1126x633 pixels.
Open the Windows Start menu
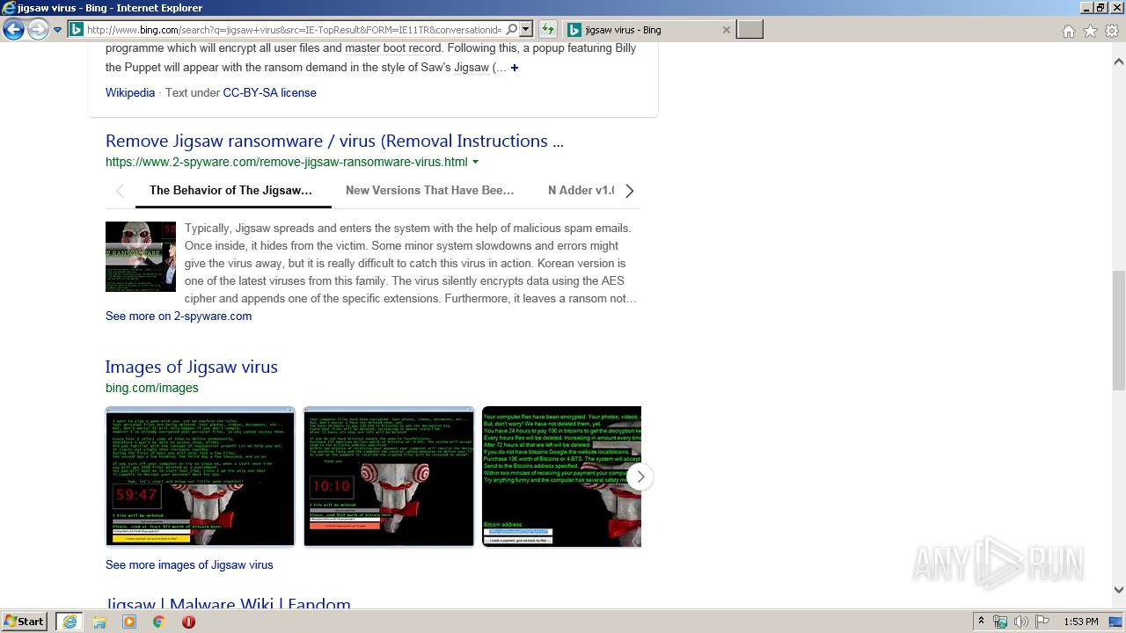click(25, 622)
